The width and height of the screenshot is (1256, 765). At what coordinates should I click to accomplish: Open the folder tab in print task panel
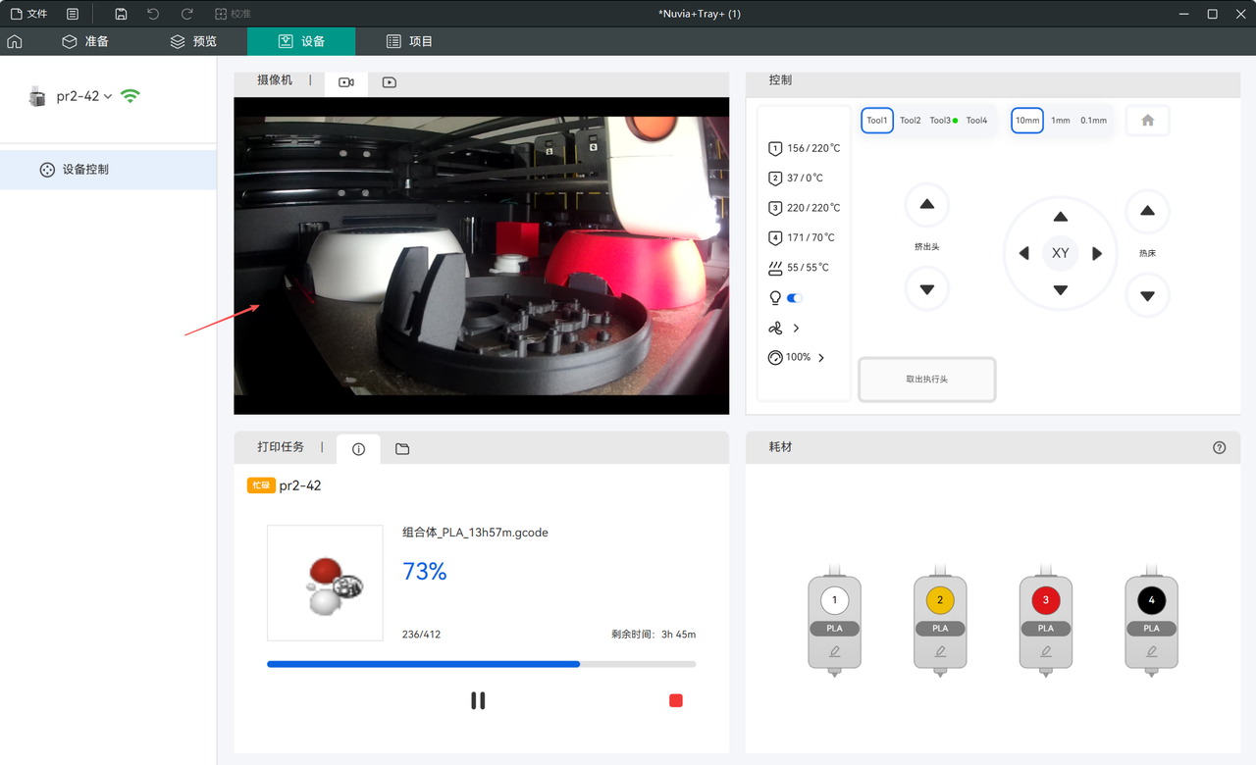click(402, 448)
